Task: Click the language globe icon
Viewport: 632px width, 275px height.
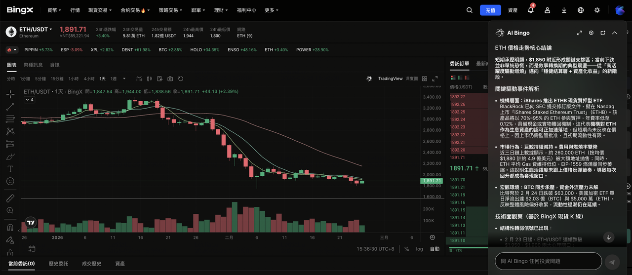Action: tap(581, 10)
